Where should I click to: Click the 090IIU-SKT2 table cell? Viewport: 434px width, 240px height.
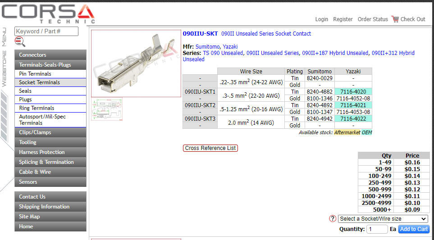pyautogui.click(x=200, y=105)
